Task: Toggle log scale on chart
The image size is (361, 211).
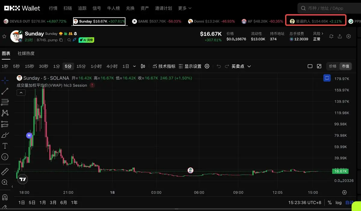Action: (338, 203)
